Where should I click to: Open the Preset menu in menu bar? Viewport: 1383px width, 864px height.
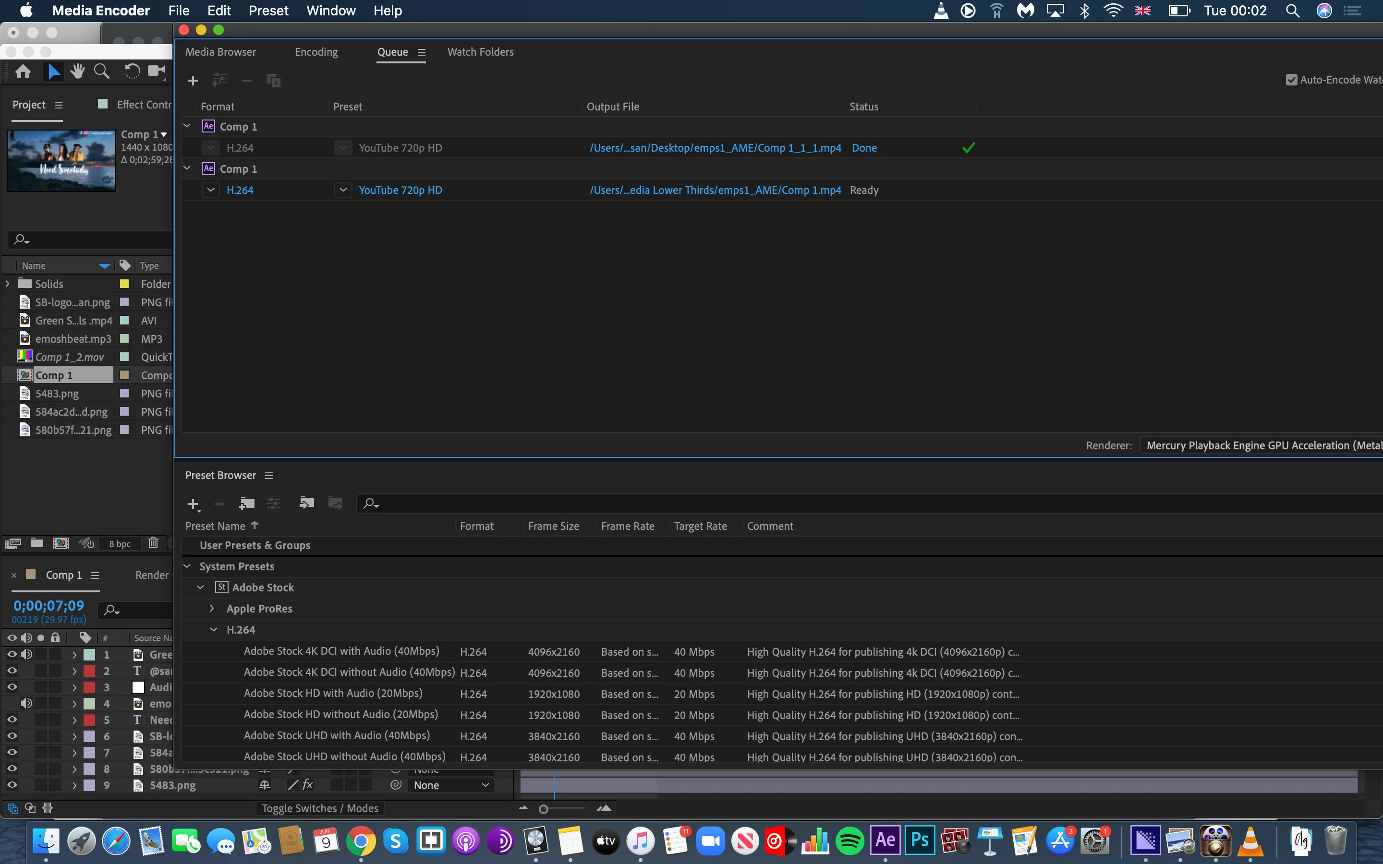click(x=268, y=10)
